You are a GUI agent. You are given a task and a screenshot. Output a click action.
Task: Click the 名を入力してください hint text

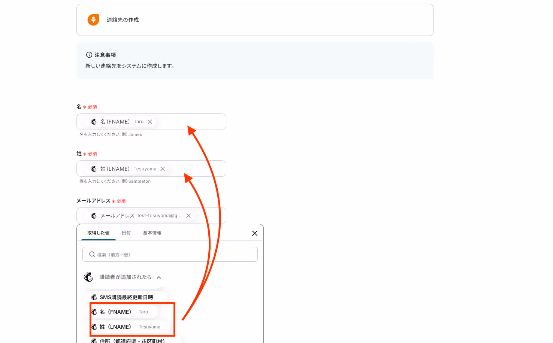point(111,134)
